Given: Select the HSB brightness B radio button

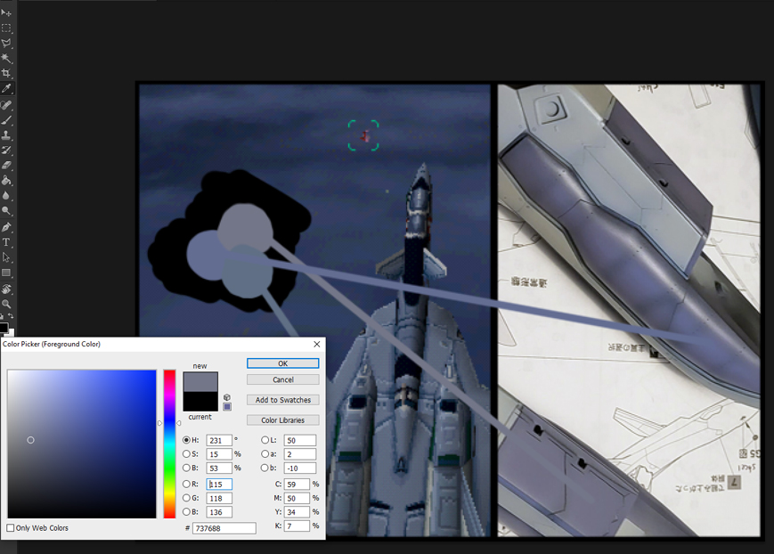Looking at the screenshot, I should click(186, 468).
